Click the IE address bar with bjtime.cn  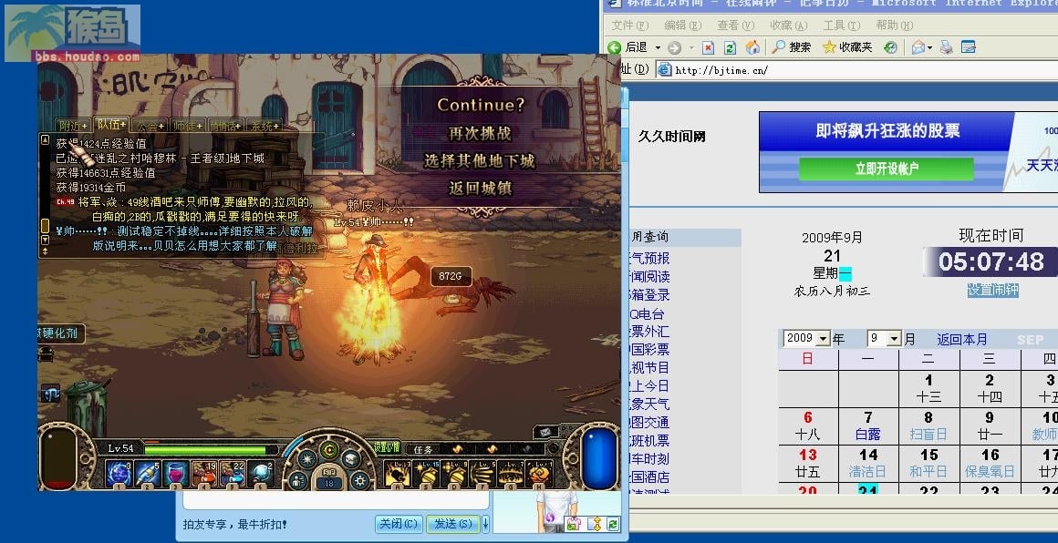857,70
